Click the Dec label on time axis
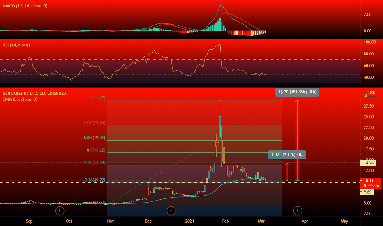 (x=148, y=221)
